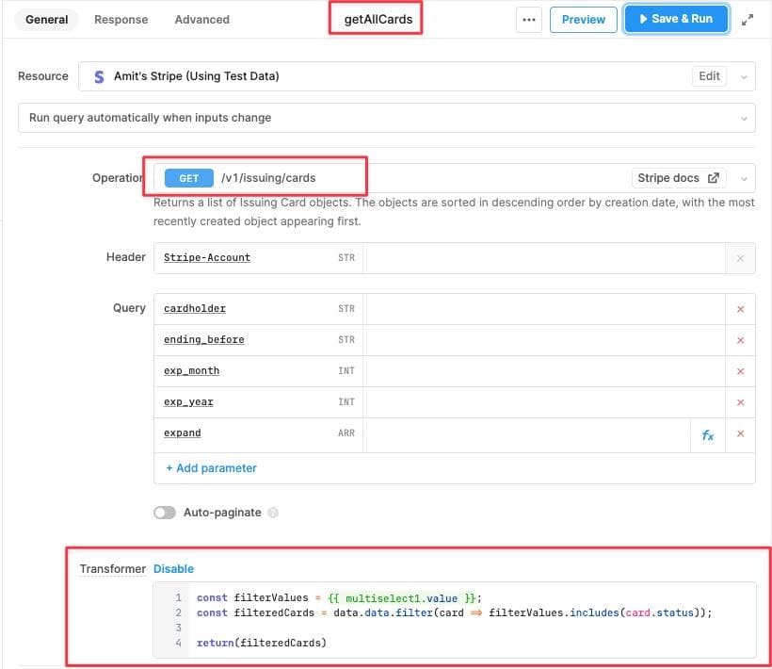772x669 pixels.
Task: Switch to the Response tab
Action: 121,19
